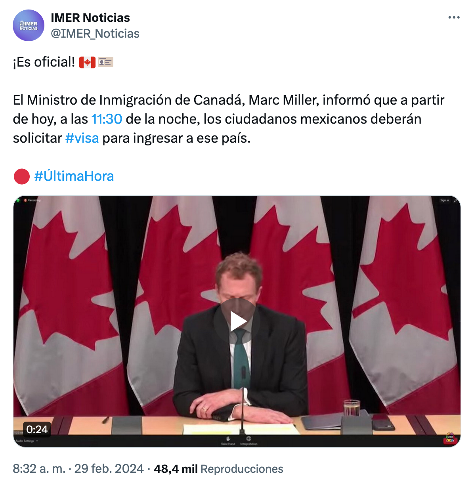The width and height of the screenshot is (474, 489).
Task: Click the green shield icon in video
Action: (x=18, y=201)
